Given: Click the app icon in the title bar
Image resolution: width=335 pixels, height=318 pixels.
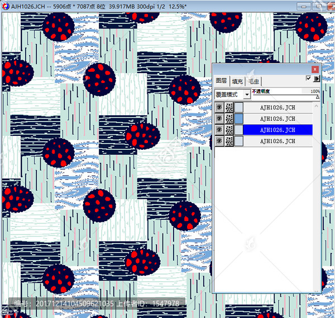Looking at the screenshot, I should [6, 6].
